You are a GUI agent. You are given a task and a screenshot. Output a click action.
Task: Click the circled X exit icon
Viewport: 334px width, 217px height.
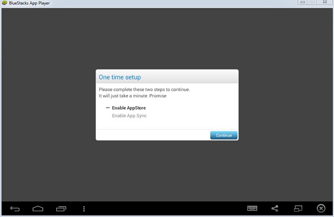(x=321, y=209)
